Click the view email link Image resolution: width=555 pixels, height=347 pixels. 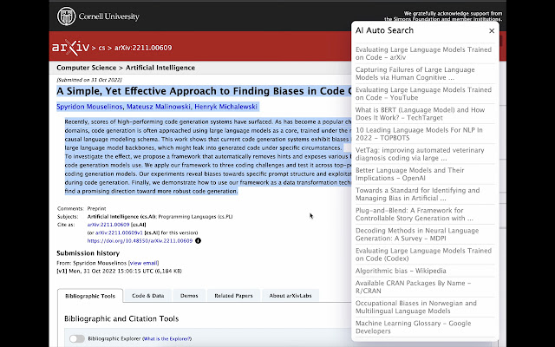click(x=144, y=263)
